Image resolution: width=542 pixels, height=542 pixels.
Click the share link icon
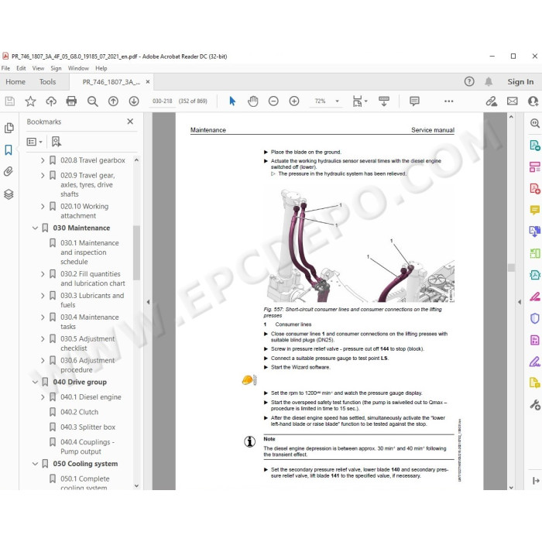pos(491,101)
